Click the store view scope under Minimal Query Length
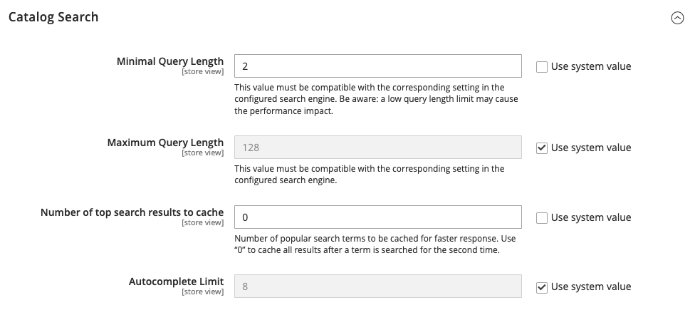This screenshot has width=695, height=315. 202,72
